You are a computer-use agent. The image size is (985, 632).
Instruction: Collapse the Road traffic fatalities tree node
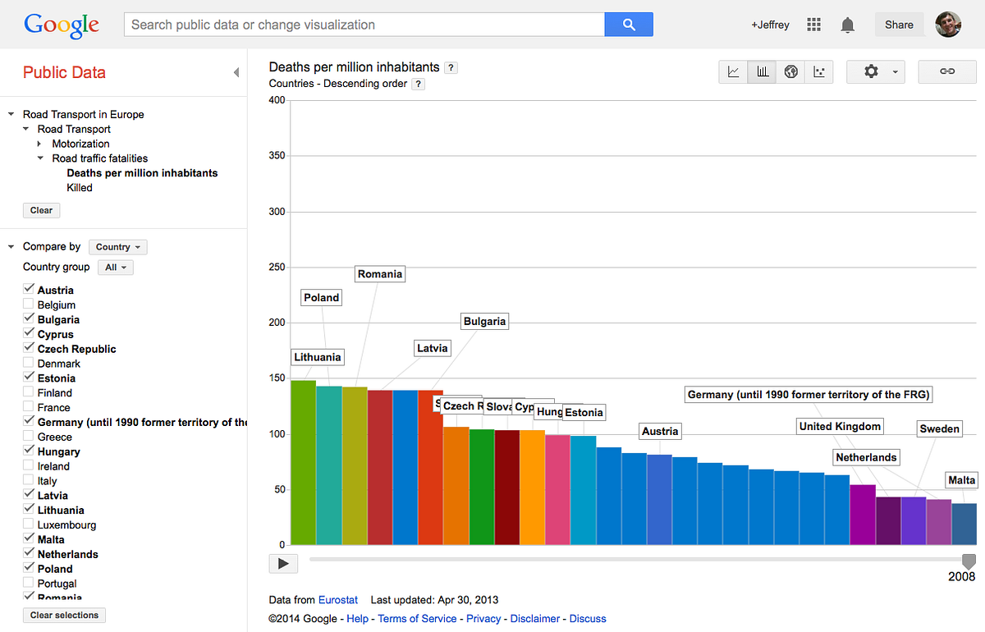click(x=39, y=158)
